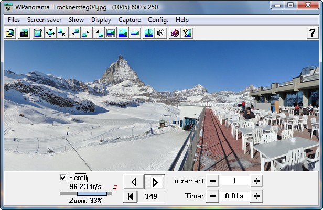Viewport: 323px width, 210px height.
Task: Click the 96.23 fr/s frame rate text
Action: tap(85, 186)
